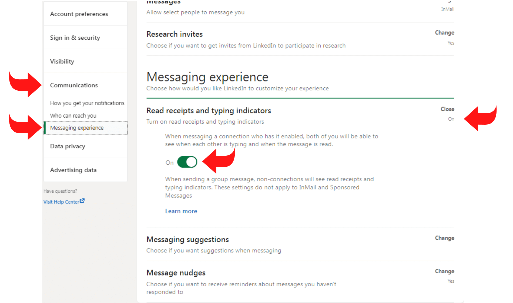The image size is (513, 303).
Task: Open Change for Research invites
Action: [x=444, y=33]
